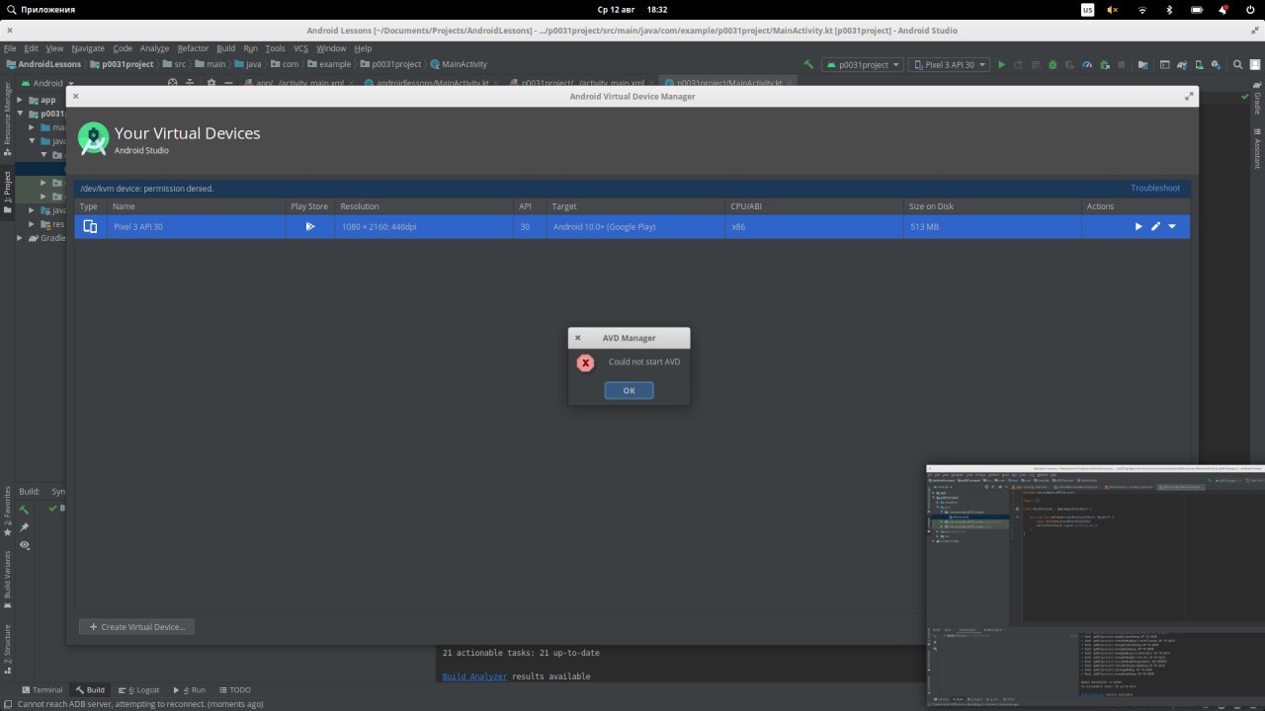1265x711 pixels.
Task: Open the File menu
Action: coord(10,48)
